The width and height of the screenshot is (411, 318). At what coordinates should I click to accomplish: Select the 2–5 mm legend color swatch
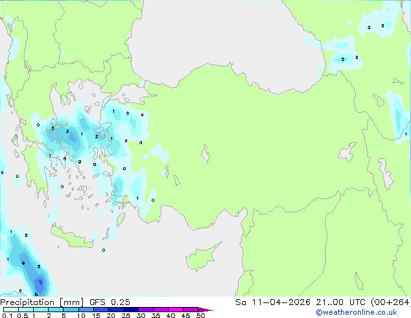pyautogui.click(x=56, y=310)
